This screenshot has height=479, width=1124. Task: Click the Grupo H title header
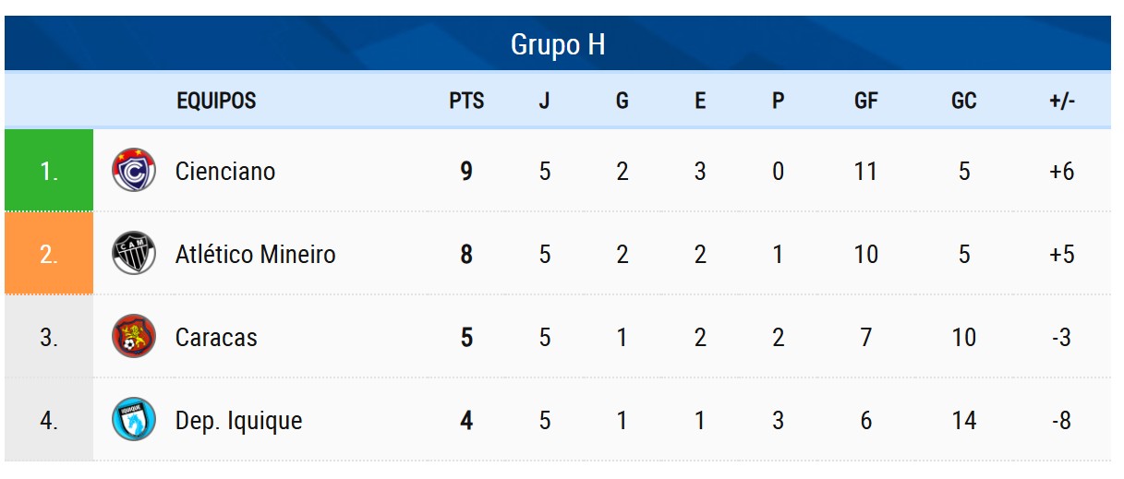click(558, 44)
